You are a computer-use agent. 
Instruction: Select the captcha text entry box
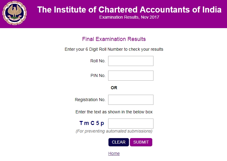tap(131, 123)
